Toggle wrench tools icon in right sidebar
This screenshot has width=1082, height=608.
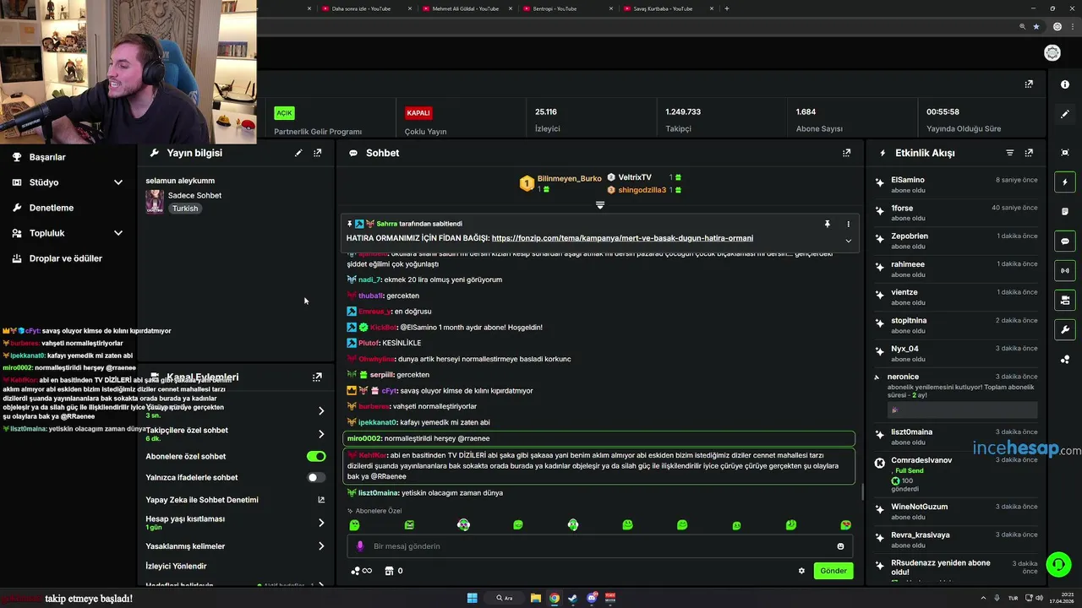pyautogui.click(x=1065, y=329)
